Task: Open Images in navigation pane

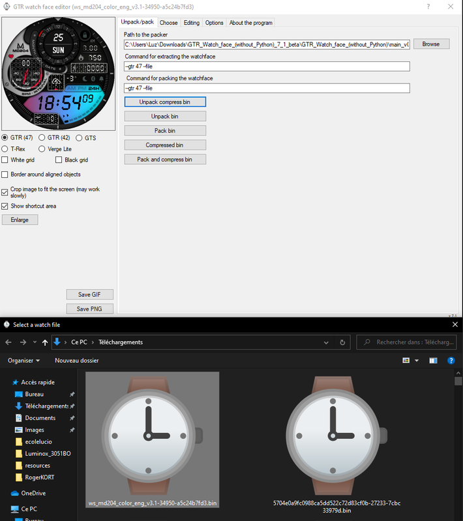Action: click(35, 430)
